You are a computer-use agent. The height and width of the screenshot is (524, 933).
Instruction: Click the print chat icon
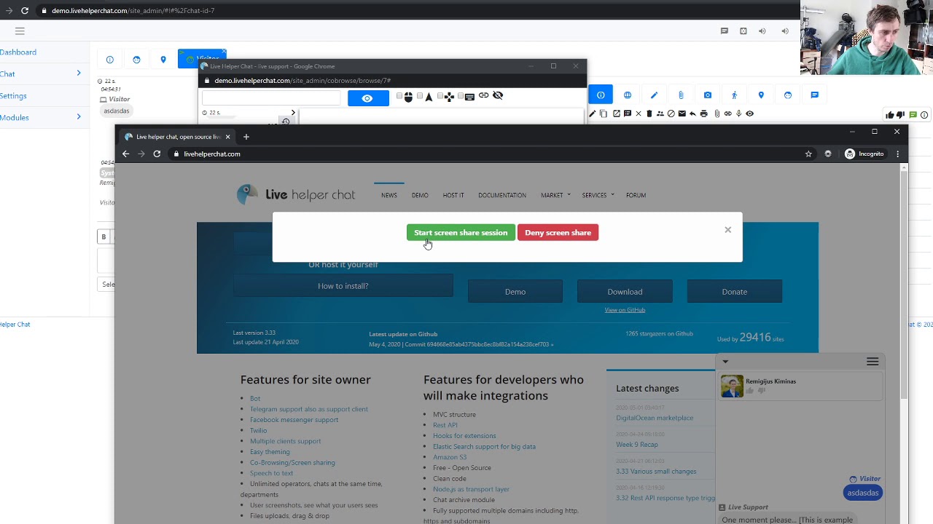point(703,114)
